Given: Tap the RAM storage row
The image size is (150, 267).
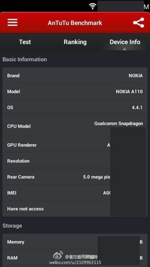Looking at the screenshot, I should [x=75, y=258].
